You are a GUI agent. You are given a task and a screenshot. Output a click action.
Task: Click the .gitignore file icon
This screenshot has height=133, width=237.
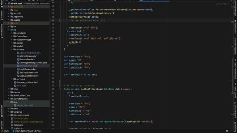(x=11, y=125)
